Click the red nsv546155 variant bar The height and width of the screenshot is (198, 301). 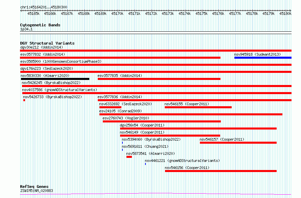pyautogui.click(x=198, y=107)
